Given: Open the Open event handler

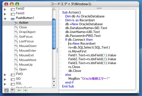Looking at the screenshot, I should tap(23, 70).
